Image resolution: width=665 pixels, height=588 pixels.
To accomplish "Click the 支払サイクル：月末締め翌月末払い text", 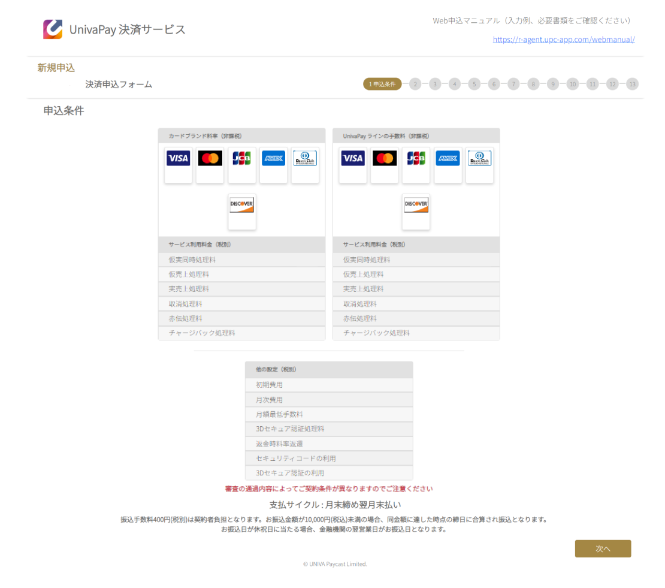I will coord(335,505).
